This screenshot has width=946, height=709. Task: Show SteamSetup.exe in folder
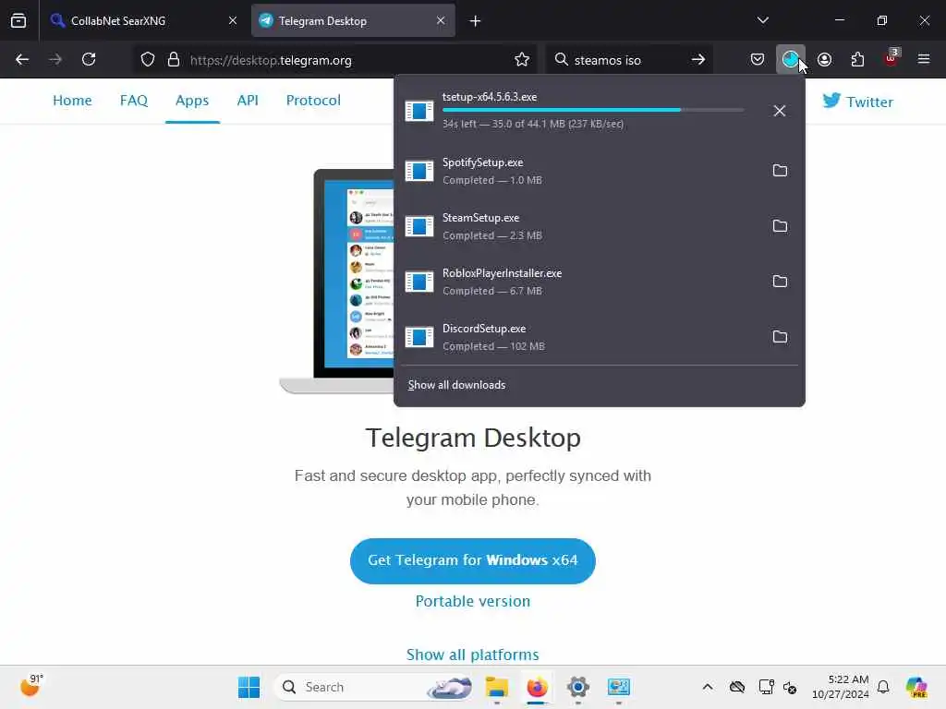click(x=780, y=226)
